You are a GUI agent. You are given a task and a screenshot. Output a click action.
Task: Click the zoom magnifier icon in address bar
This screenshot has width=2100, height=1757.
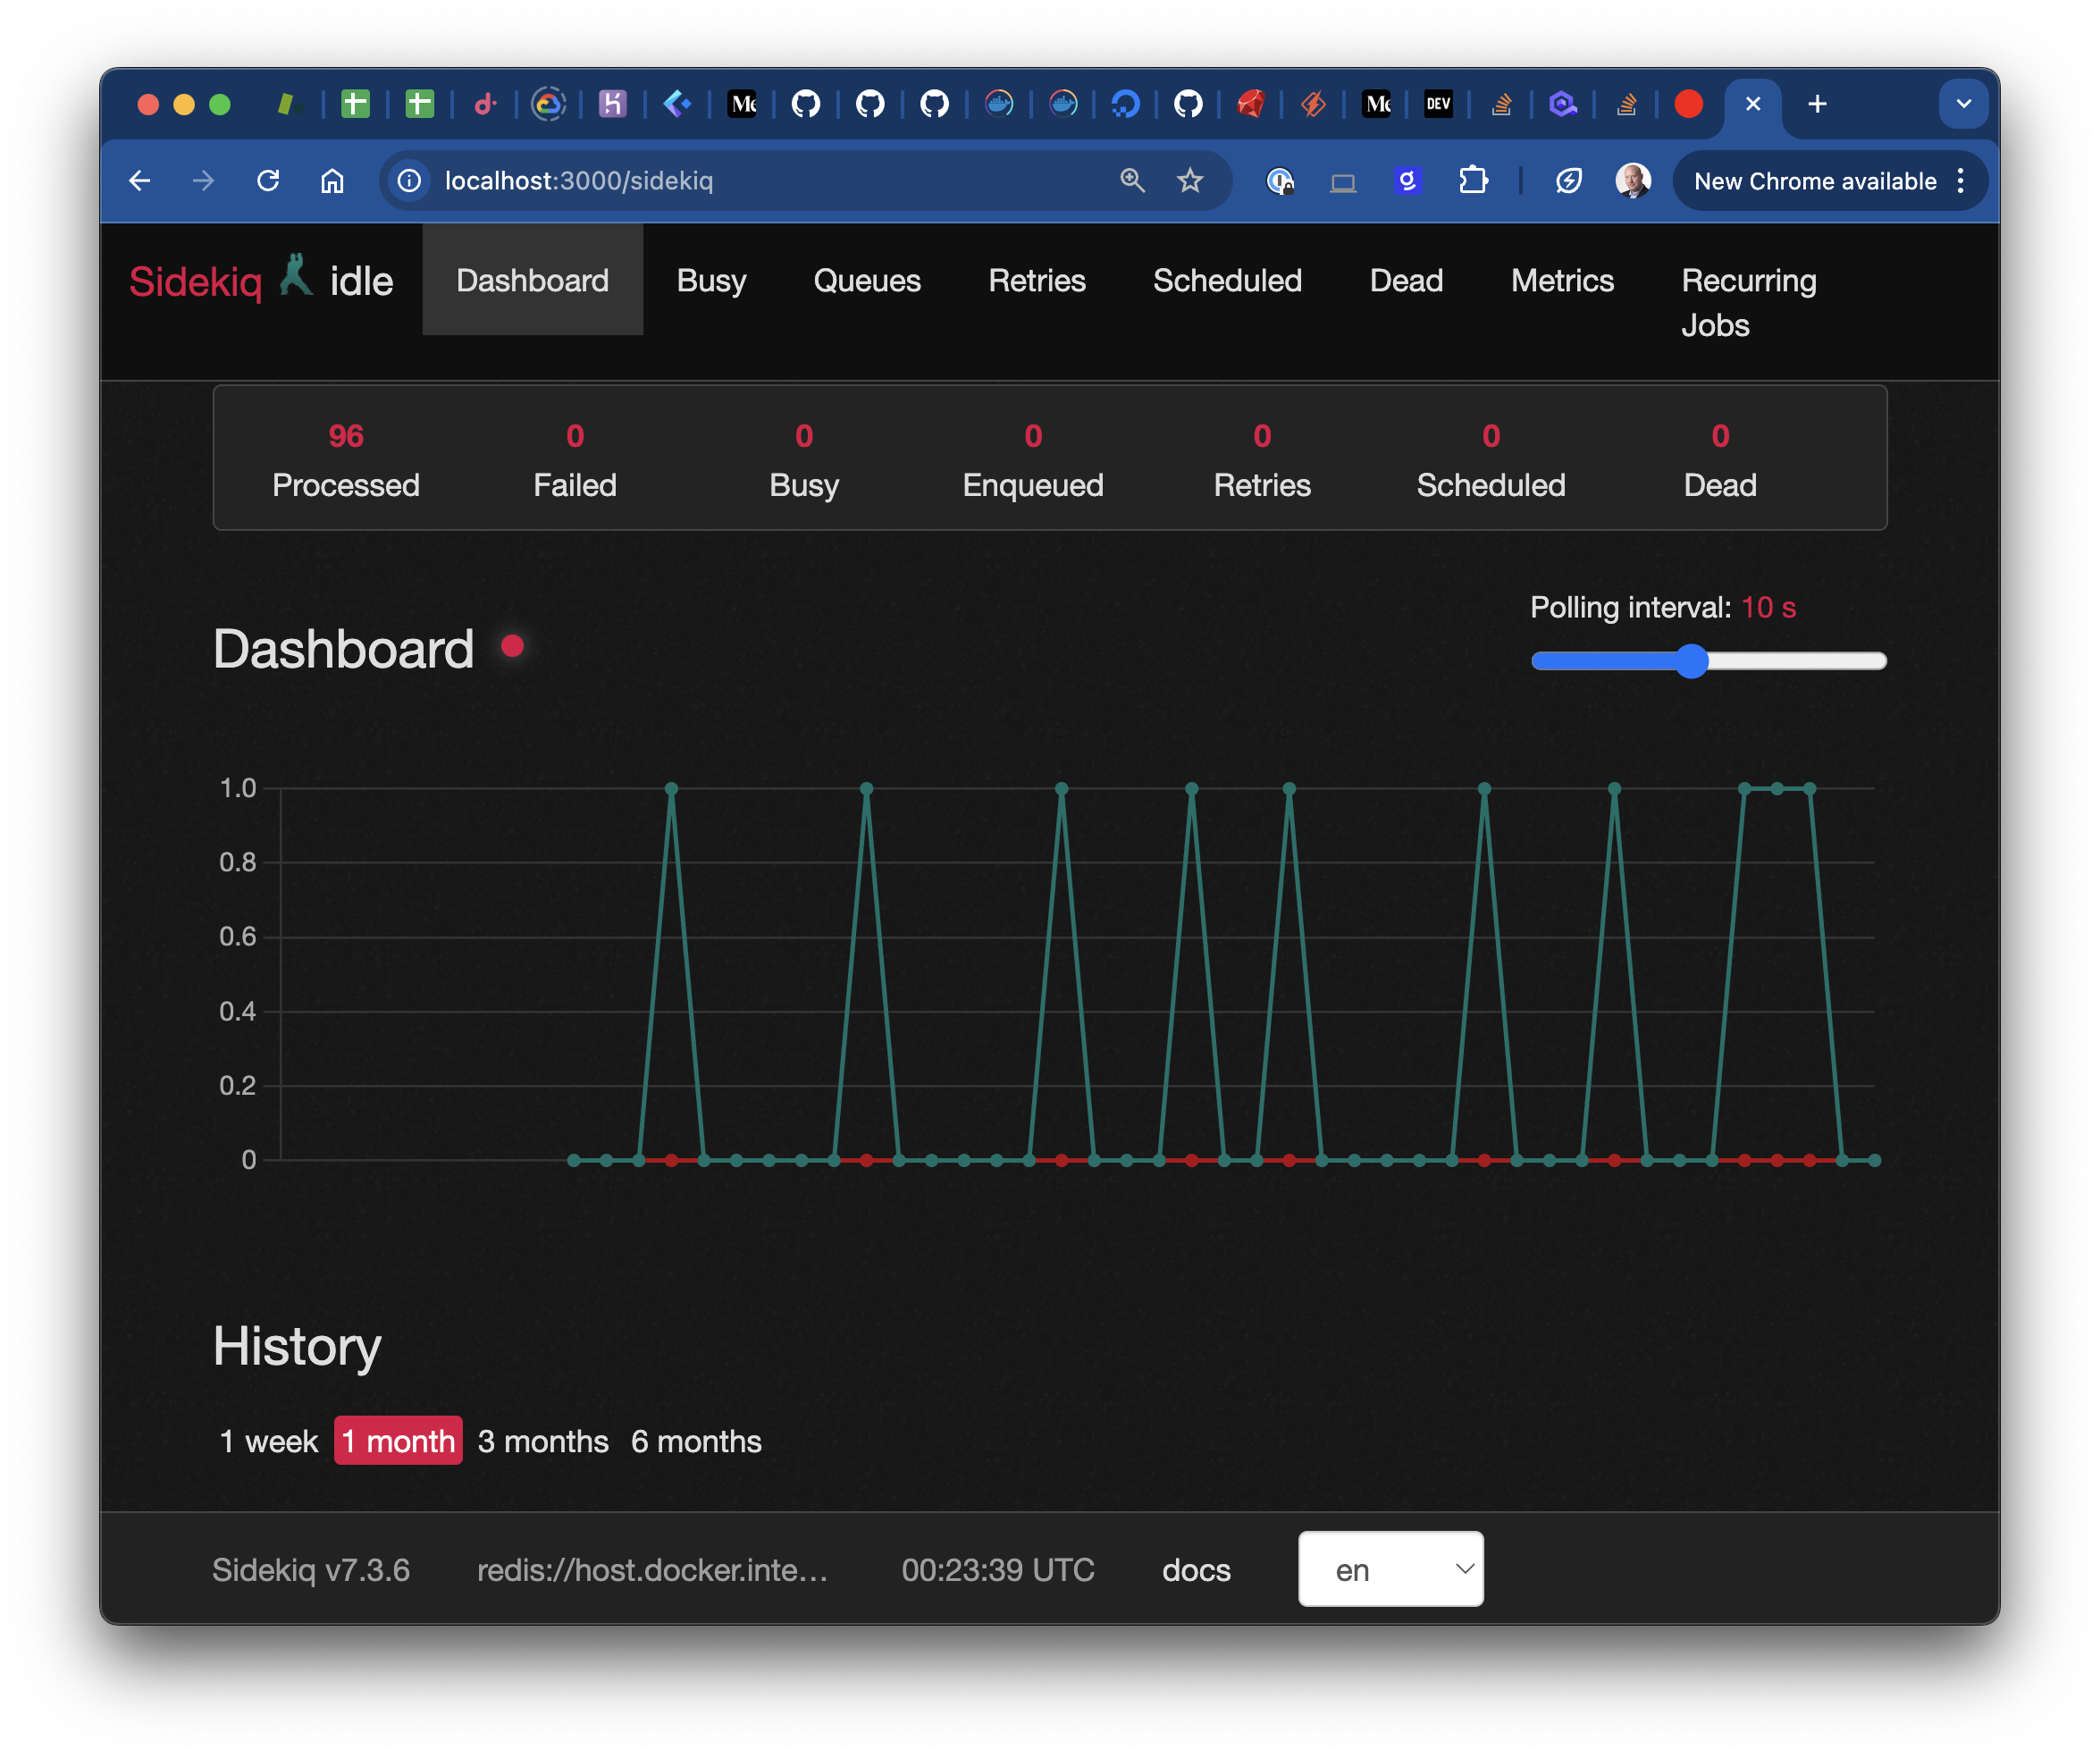pyautogui.click(x=1132, y=181)
